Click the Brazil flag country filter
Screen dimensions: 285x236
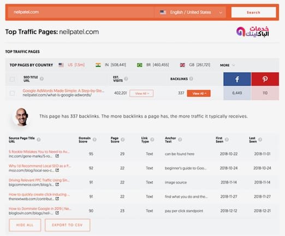pos(140,65)
